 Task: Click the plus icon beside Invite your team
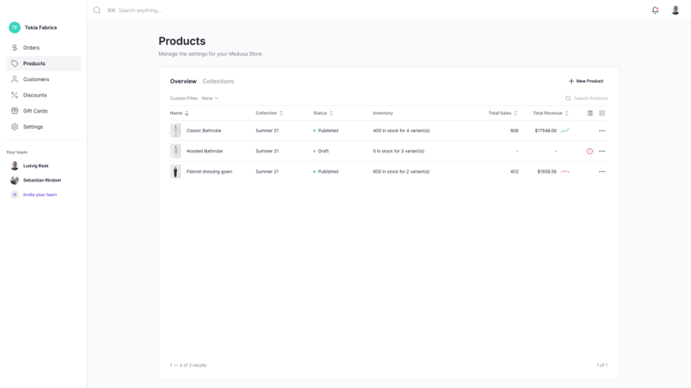(15, 195)
